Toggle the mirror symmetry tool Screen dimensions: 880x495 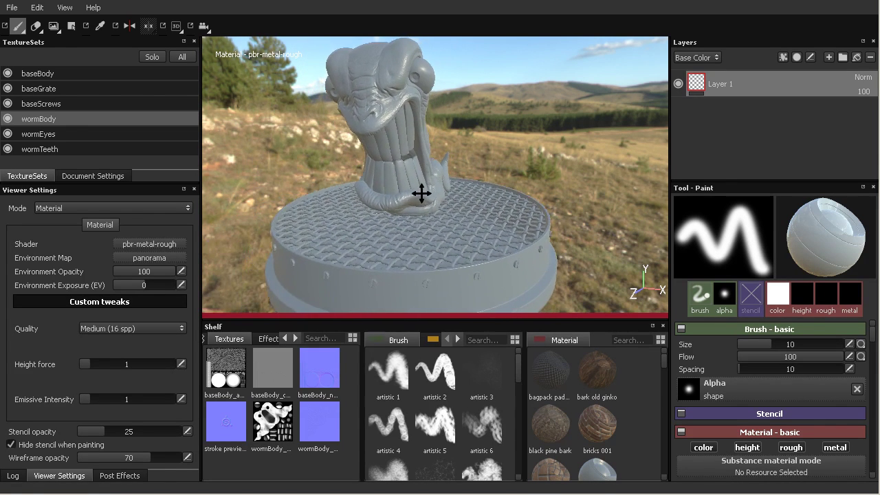129,26
